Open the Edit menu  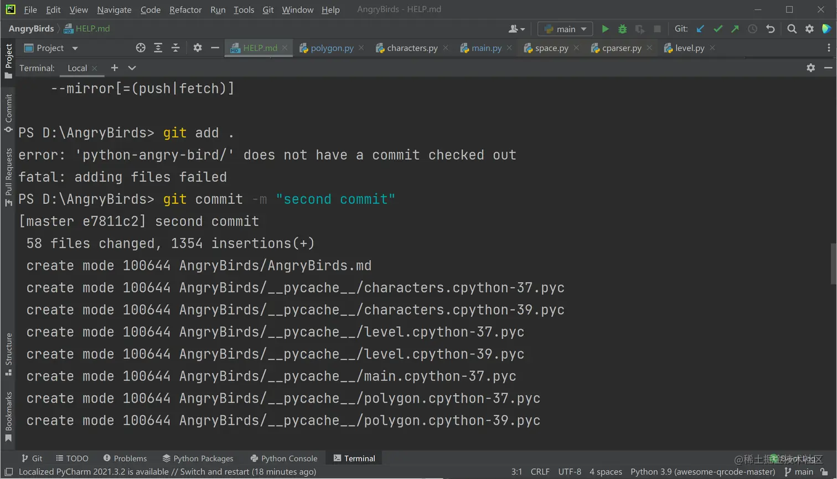click(53, 9)
